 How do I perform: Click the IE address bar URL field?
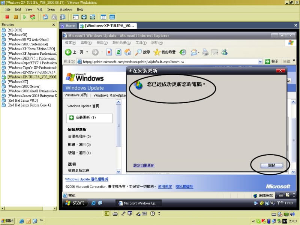[x=170, y=61]
